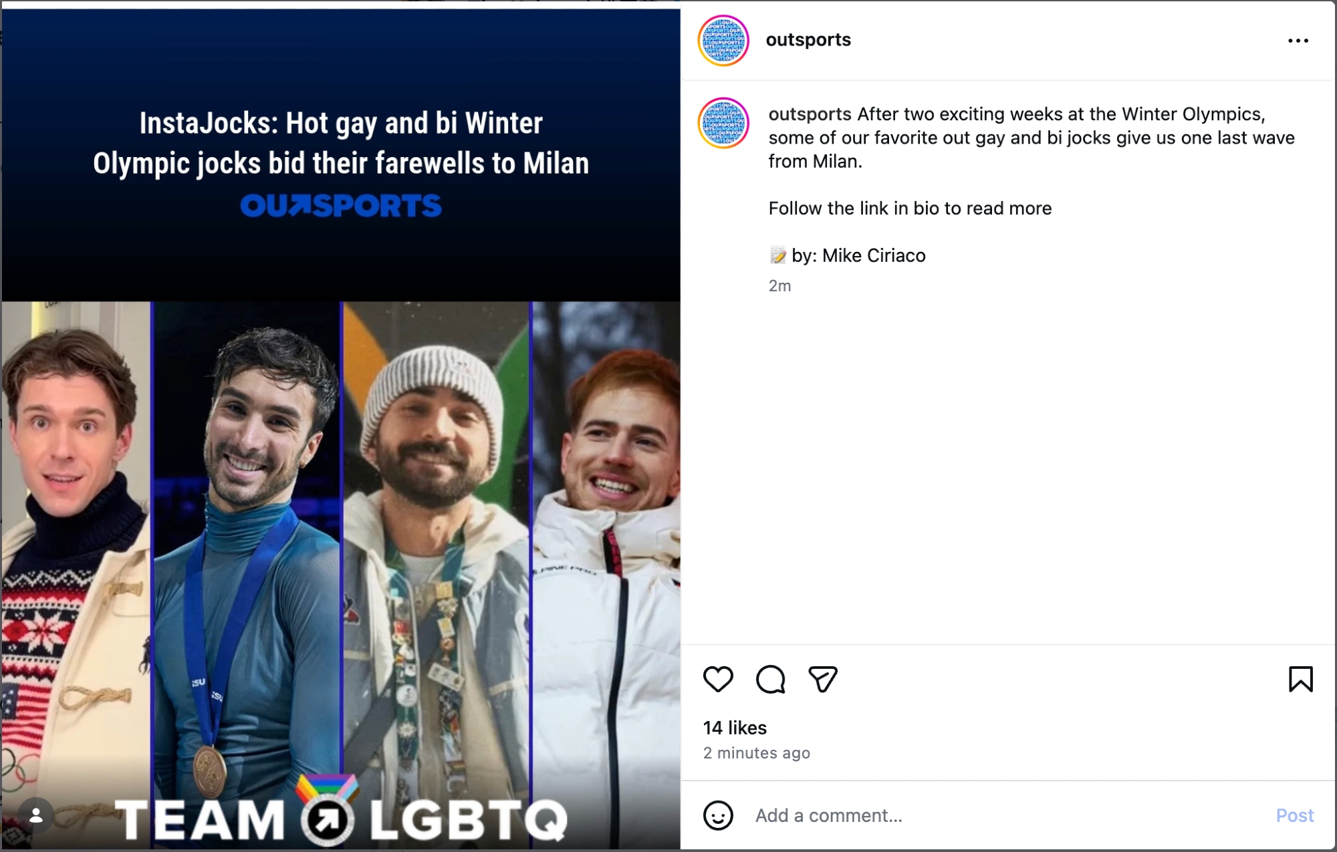Click the "2 minutes ago" timestamp
The image size is (1337, 852).
pos(756,753)
